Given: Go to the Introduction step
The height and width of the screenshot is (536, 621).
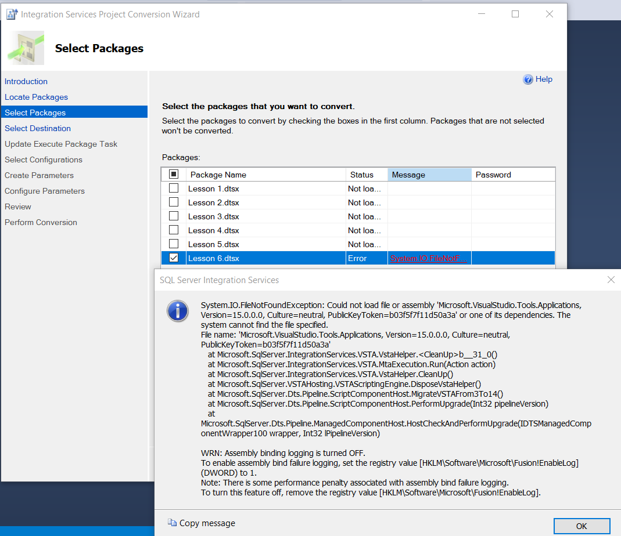Looking at the screenshot, I should point(26,81).
